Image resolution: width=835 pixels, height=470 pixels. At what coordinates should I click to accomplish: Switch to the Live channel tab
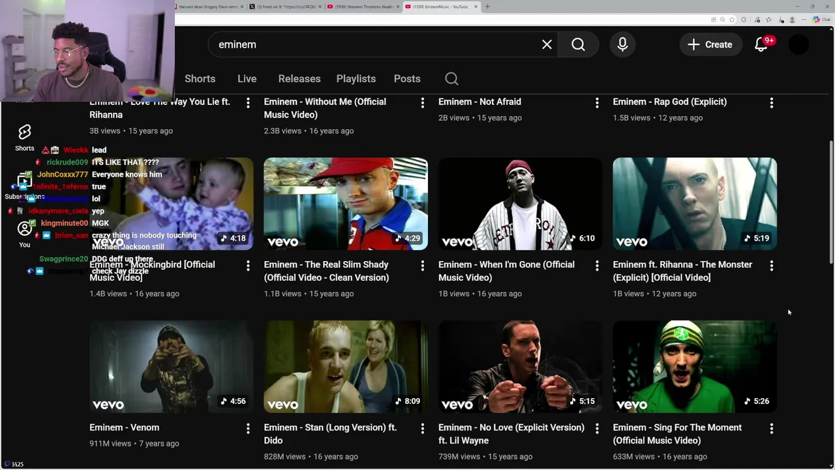point(247,79)
